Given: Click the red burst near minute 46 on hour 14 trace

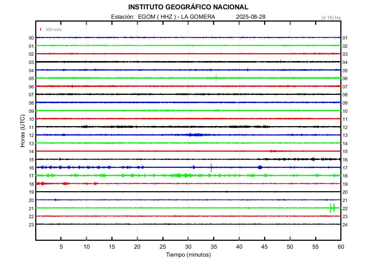Looking at the screenshot, I should coord(273,151).
